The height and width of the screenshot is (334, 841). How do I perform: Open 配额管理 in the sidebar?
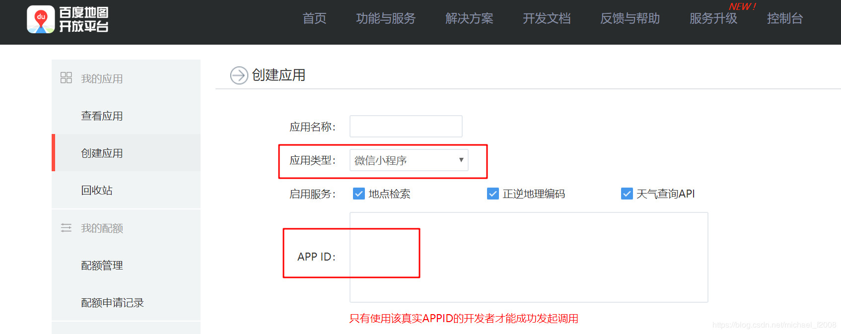[126, 266]
